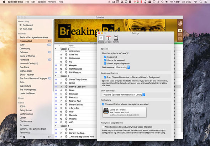210x146 pixels.
Task: Open the Window menu
Action: [52, 2]
